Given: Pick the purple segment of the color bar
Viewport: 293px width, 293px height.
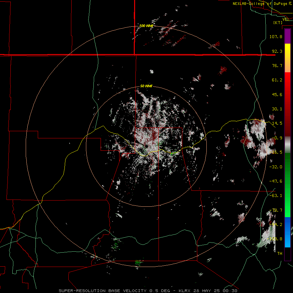Looking at the screenshot, I should (x=287, y=36).
